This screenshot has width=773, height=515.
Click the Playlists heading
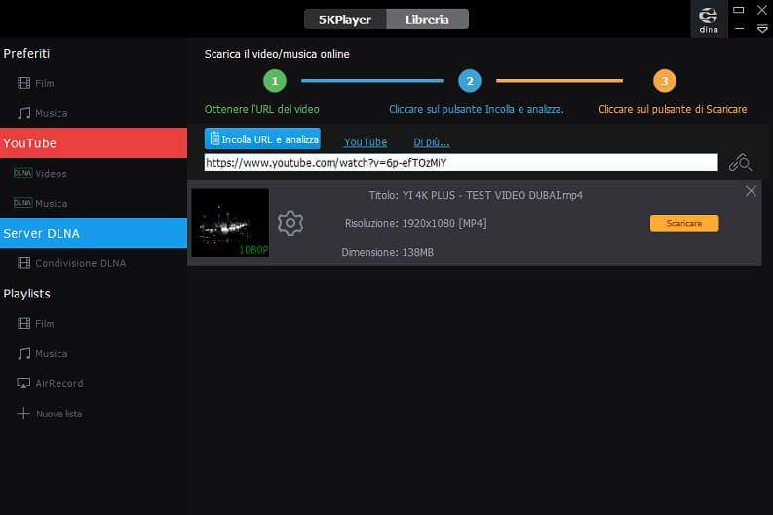pyautogui.click(x=26, y=294)
